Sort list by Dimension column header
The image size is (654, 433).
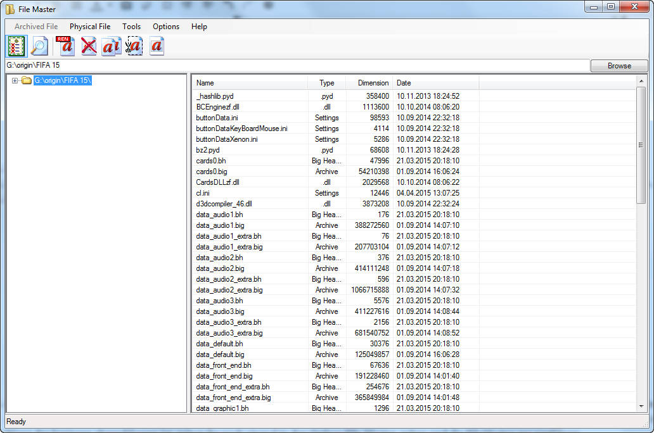(369, 83)
